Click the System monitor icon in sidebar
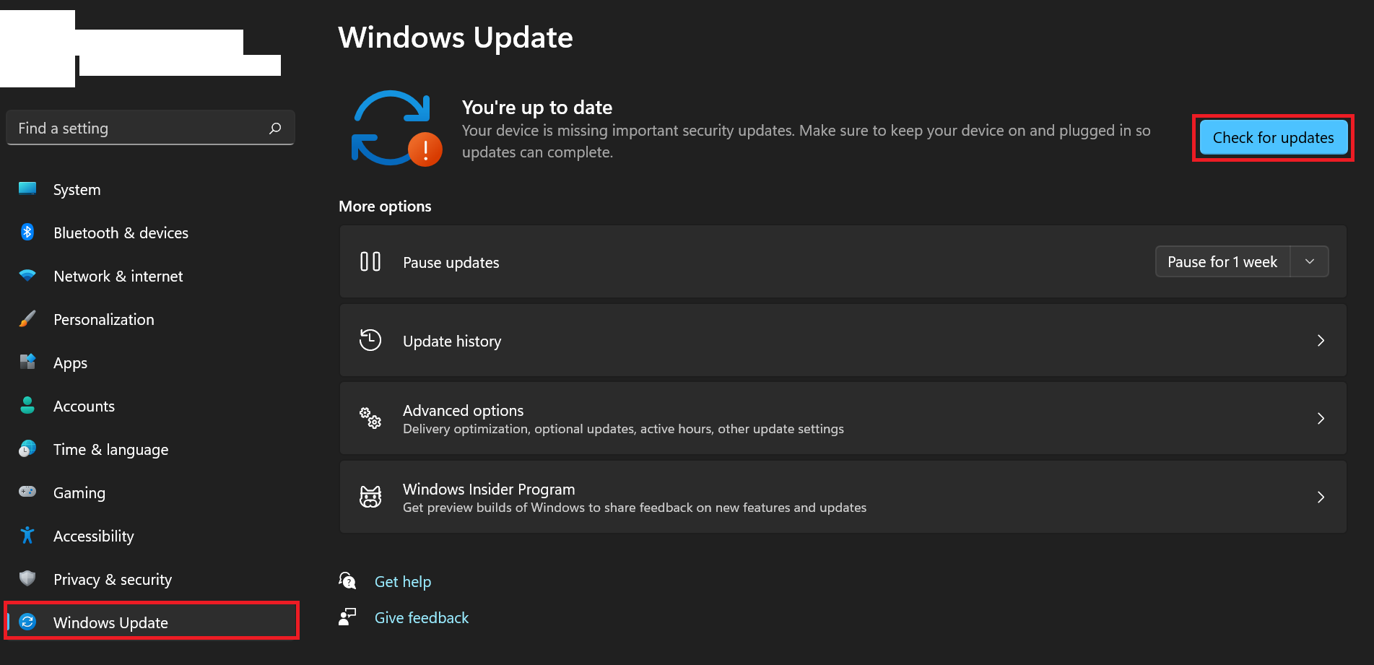The width and height of the screenshot is (1374, 665). pos(27,189)
